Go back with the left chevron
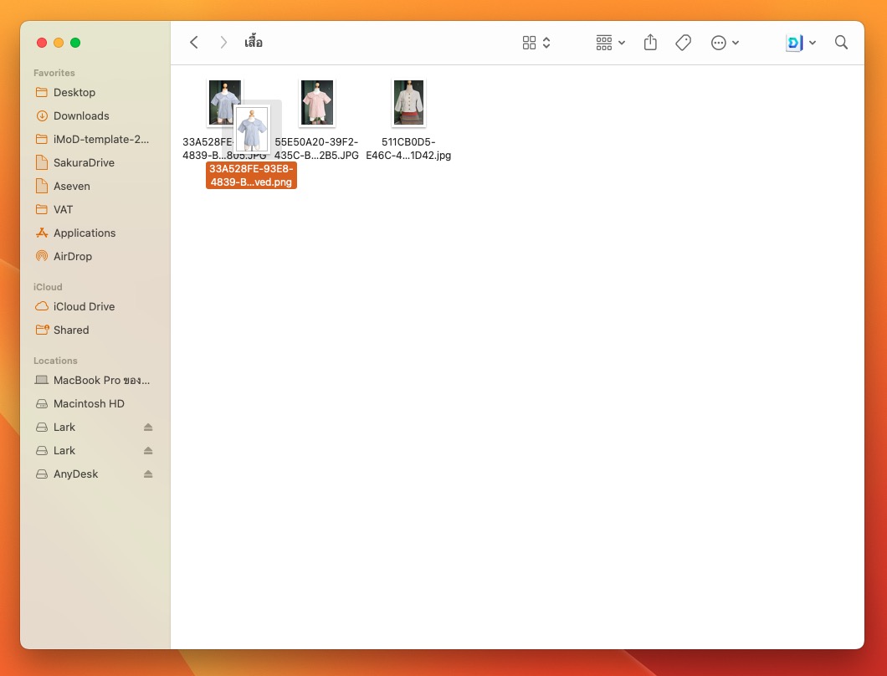Screen dimensions: 887x676 pos(194,43)
